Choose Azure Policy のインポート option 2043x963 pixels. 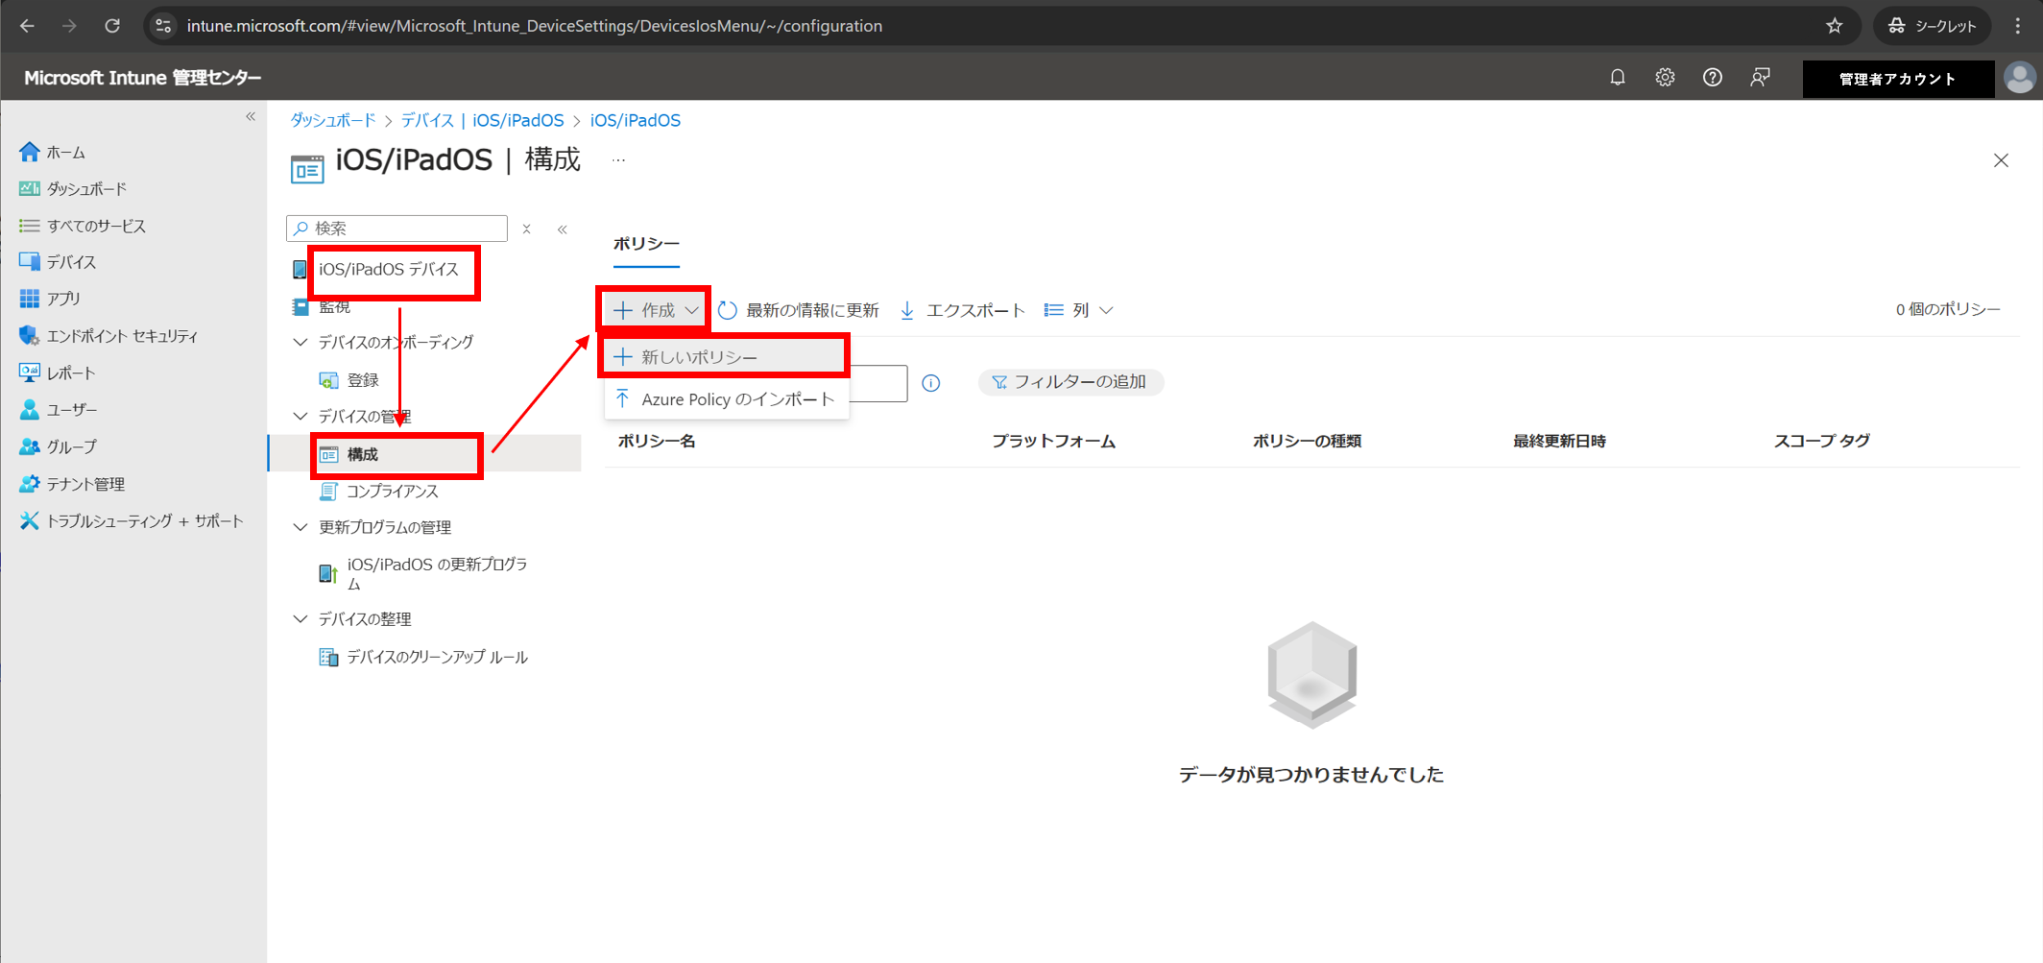738,399
